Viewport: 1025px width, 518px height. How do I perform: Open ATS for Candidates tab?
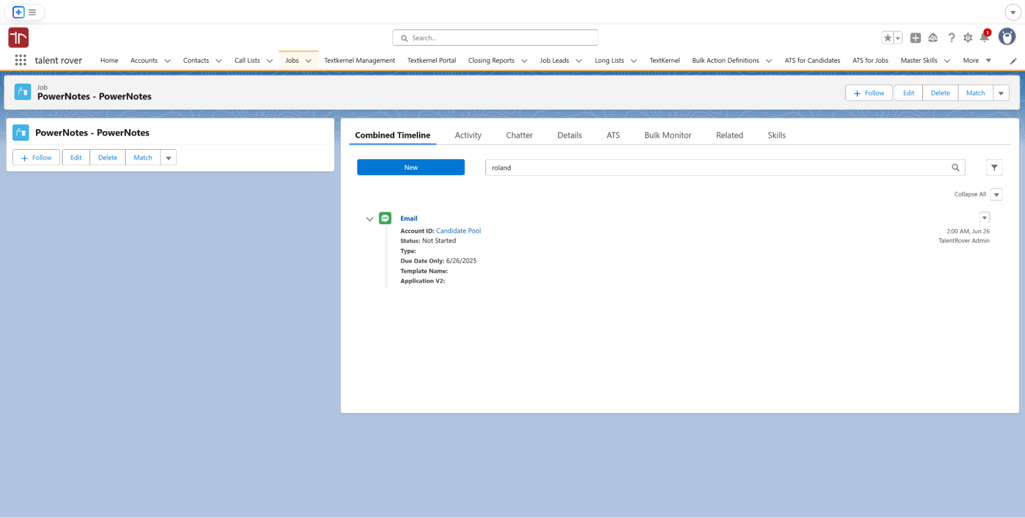(812, 61)
